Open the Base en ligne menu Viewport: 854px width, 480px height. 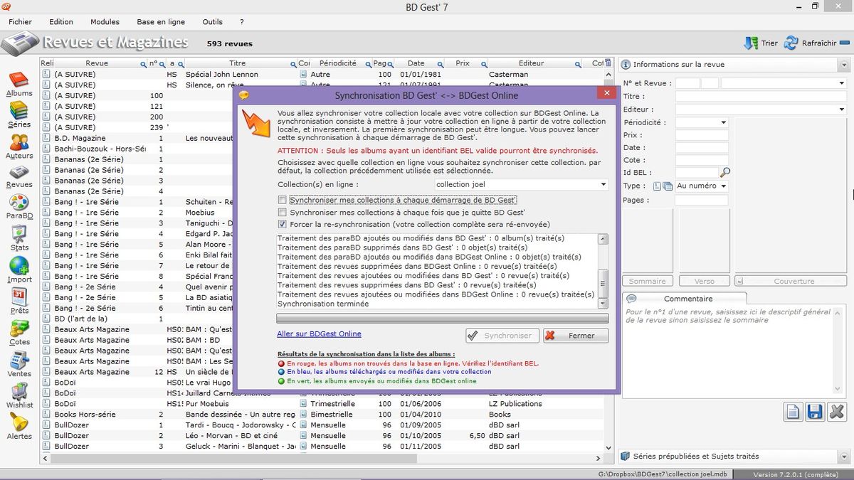tap(161, 22)
